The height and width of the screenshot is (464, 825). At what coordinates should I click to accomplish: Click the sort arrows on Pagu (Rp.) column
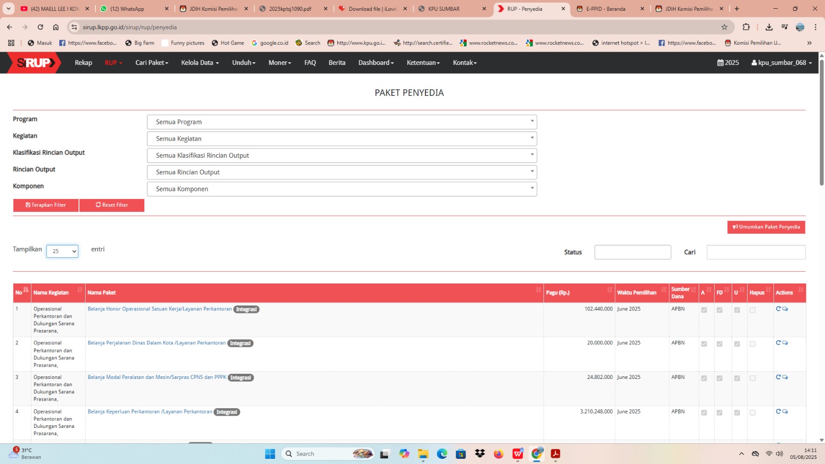point(609,290)
